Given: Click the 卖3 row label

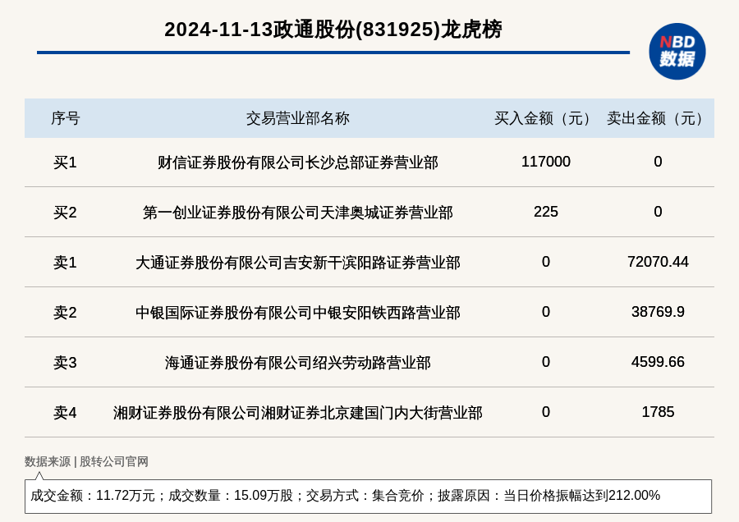Looking at the screenshot, I should click(65, 362).
